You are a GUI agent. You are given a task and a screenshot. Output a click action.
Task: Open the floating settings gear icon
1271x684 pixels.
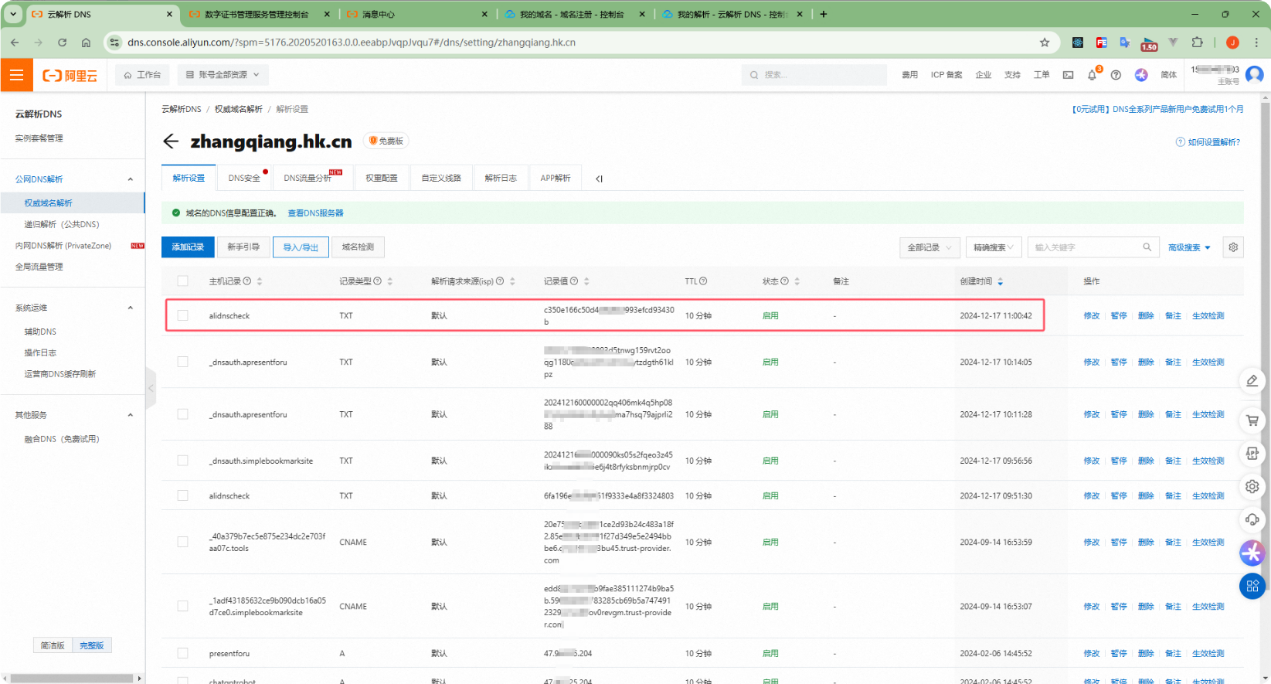[1252, 487]
